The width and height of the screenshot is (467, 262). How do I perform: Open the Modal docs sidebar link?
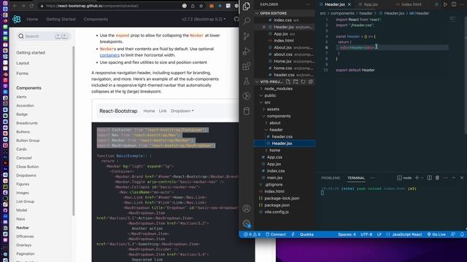[22, 210]
